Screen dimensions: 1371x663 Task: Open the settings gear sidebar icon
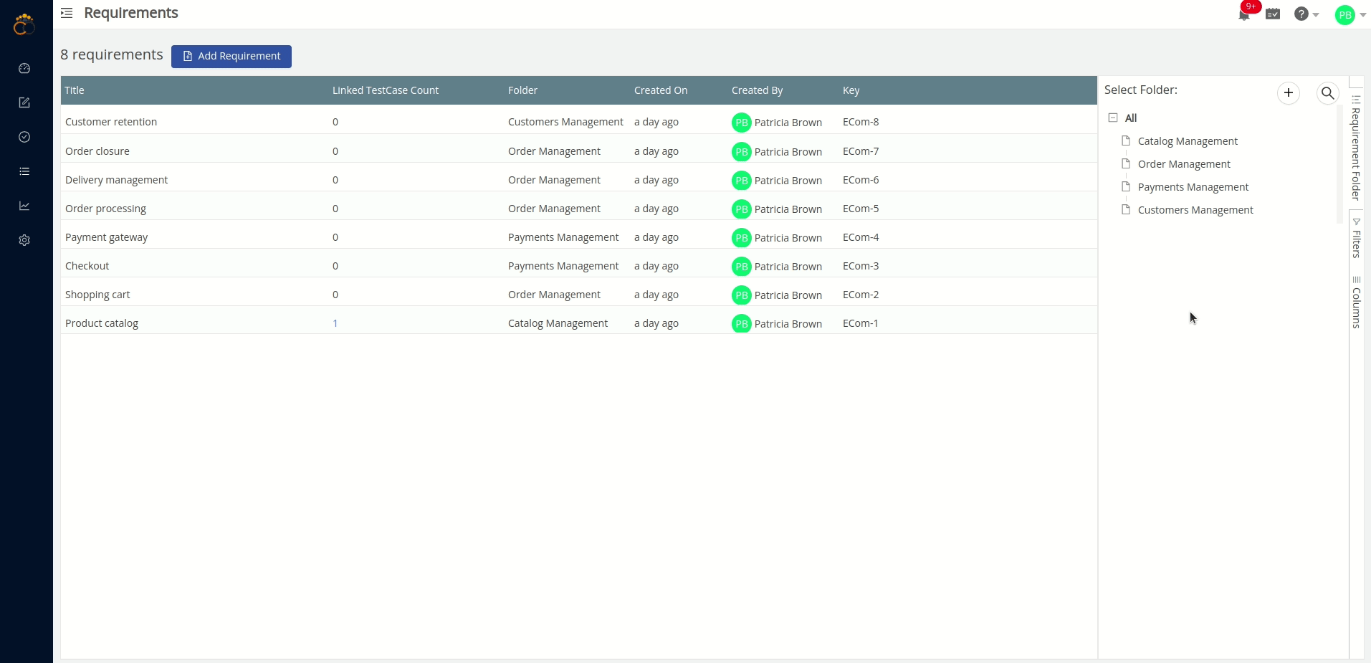click(24, 240)
